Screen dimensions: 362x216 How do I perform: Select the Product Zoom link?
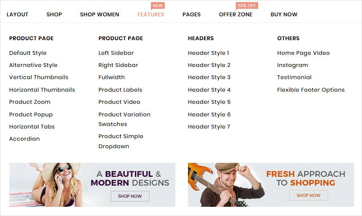(x=30, y=102)
